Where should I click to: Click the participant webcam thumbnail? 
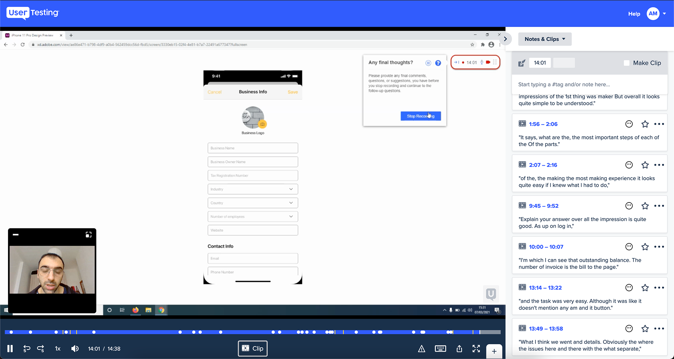tap(52, 270)
